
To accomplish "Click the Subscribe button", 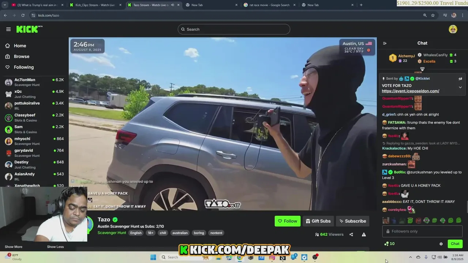I will pos(352,221).
